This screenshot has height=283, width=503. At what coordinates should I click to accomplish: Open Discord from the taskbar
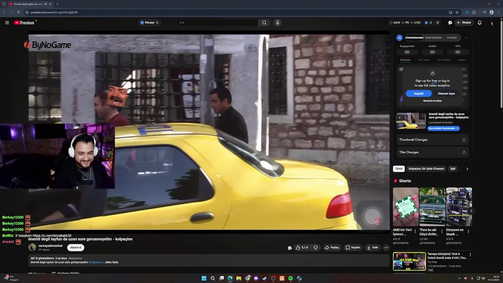256,278
